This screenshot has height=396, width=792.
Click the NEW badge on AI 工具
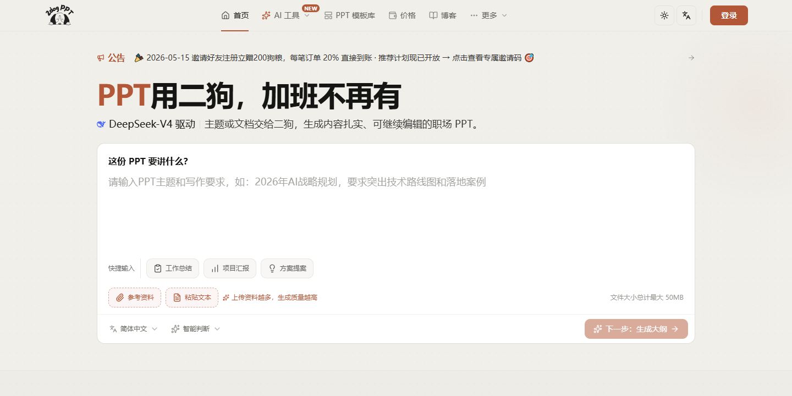311,8
